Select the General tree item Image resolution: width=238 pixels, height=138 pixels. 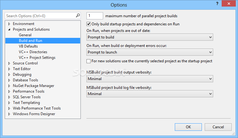[x=25, y=35]
